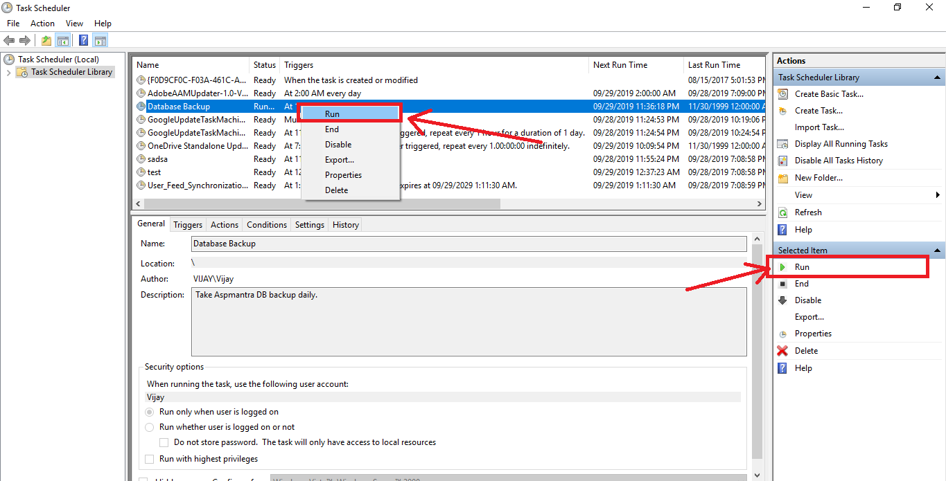Click the Delete icon under Selected Item
This screenshot has width=946, height=481.
coord(783,350)
